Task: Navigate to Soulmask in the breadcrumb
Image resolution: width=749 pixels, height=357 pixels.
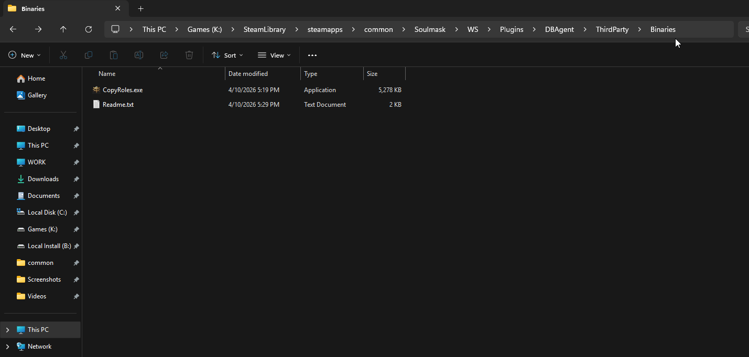Action: (430, 29)
